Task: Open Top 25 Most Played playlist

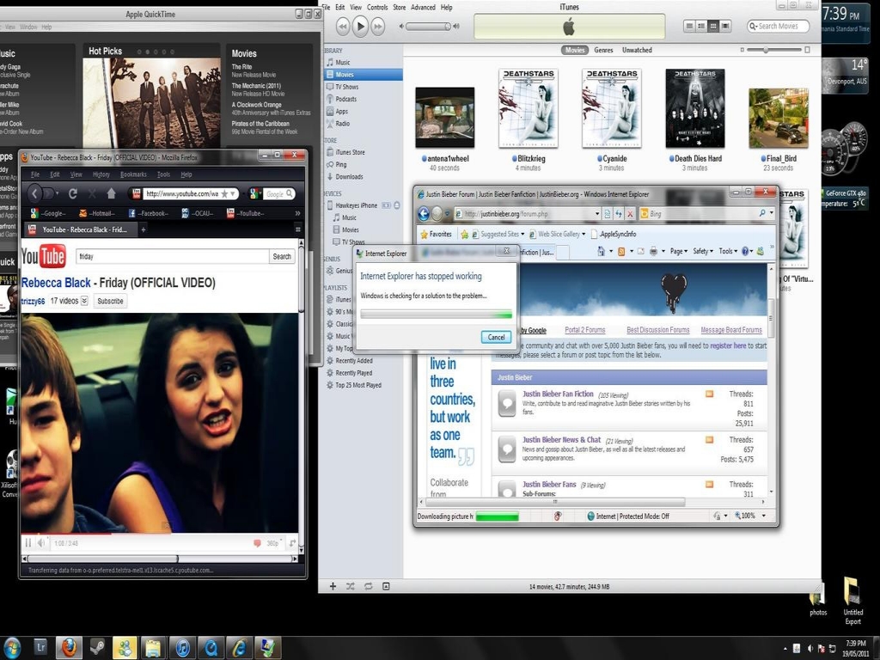Action: [358, 385]
